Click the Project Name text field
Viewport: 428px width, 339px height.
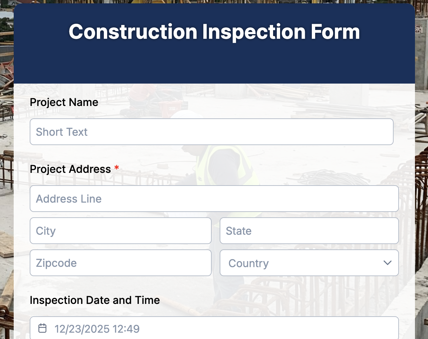(212, 131)
